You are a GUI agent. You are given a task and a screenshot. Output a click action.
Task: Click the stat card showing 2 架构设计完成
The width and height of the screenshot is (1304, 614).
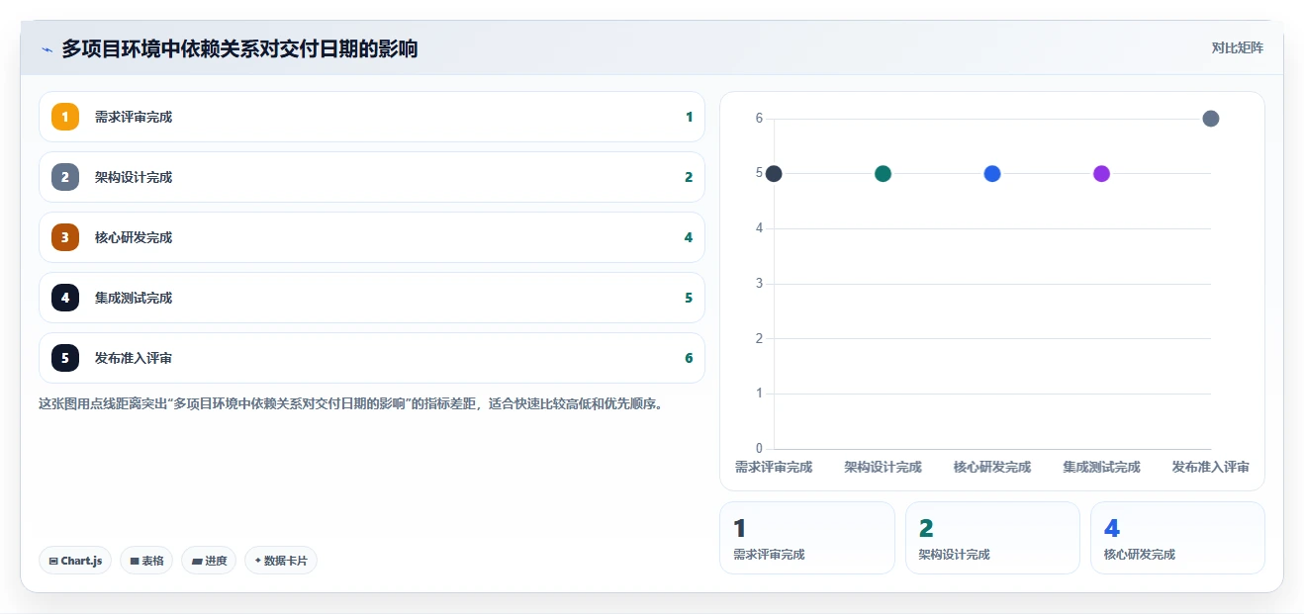pyautogui.click(x=992, y=538)
